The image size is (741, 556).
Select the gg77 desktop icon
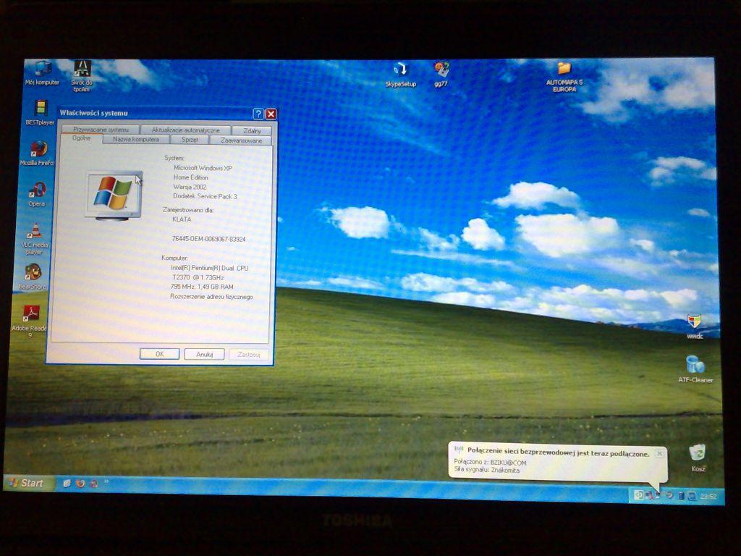pos(441,75)
